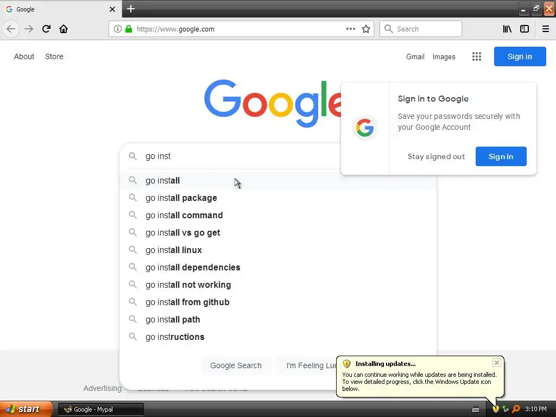Open the Google apps grid
Screen dimensions: 556x417
477,56
